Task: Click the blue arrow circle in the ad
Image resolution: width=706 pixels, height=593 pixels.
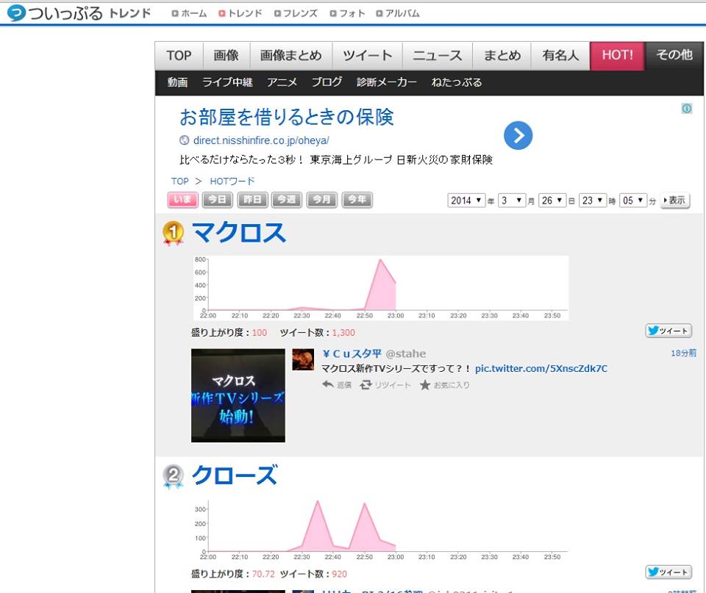Action: click(518, 135)
